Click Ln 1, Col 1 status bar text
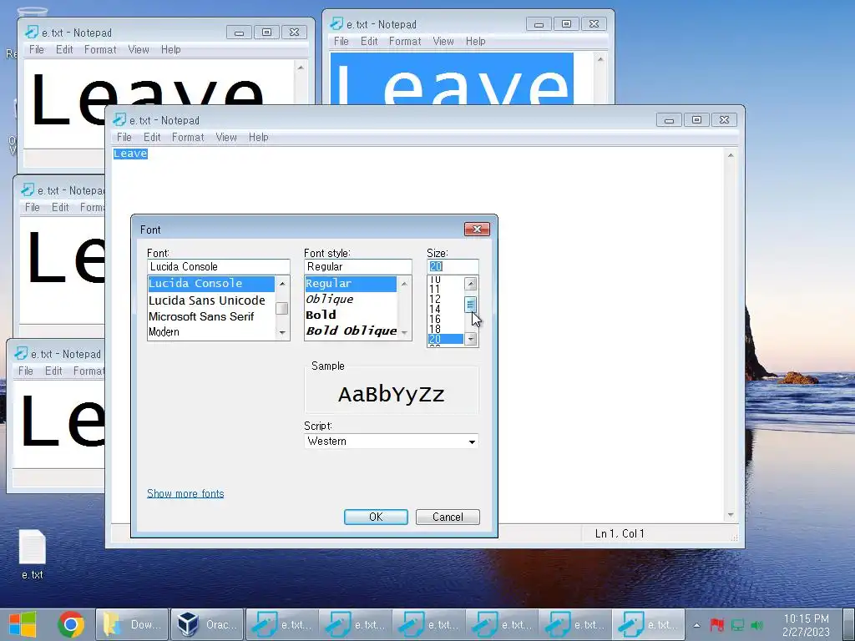 (620, 533)
